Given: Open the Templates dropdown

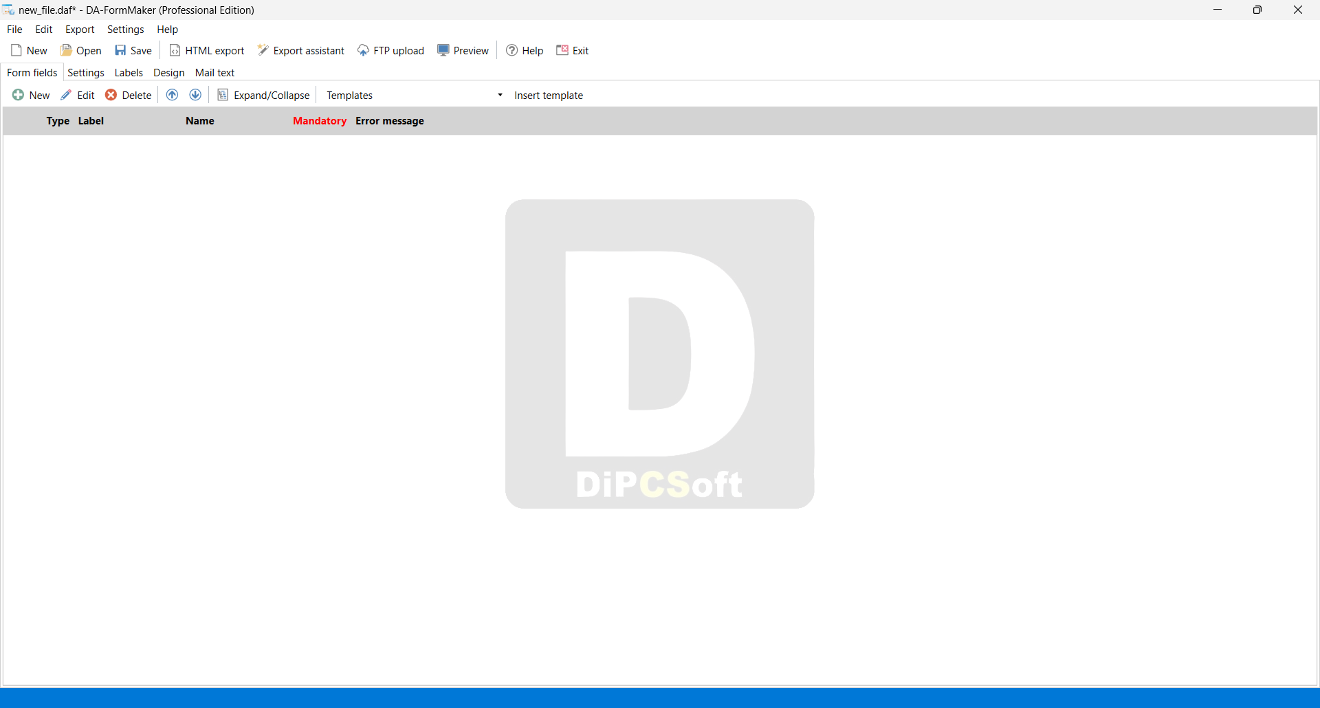Looking at the screenshot, I should (x=415, y=95).
